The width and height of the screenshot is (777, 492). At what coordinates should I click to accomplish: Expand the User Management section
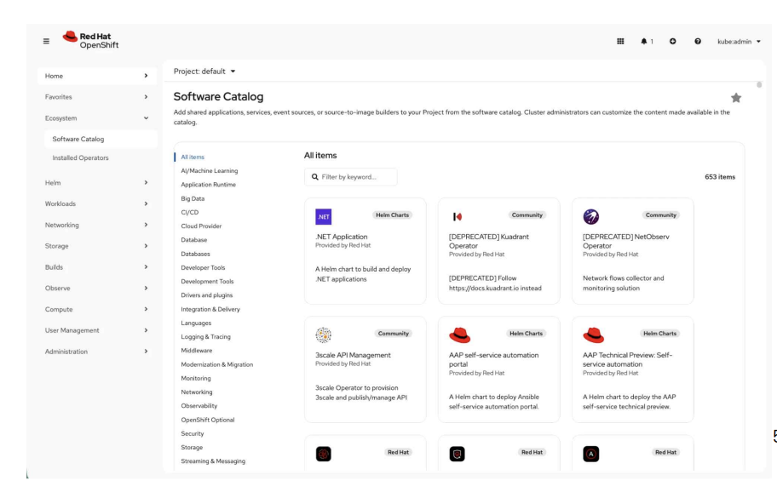[x=96, y=330]
